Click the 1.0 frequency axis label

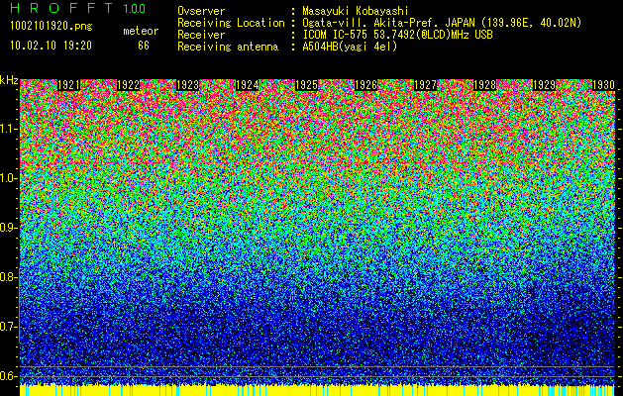8,178
